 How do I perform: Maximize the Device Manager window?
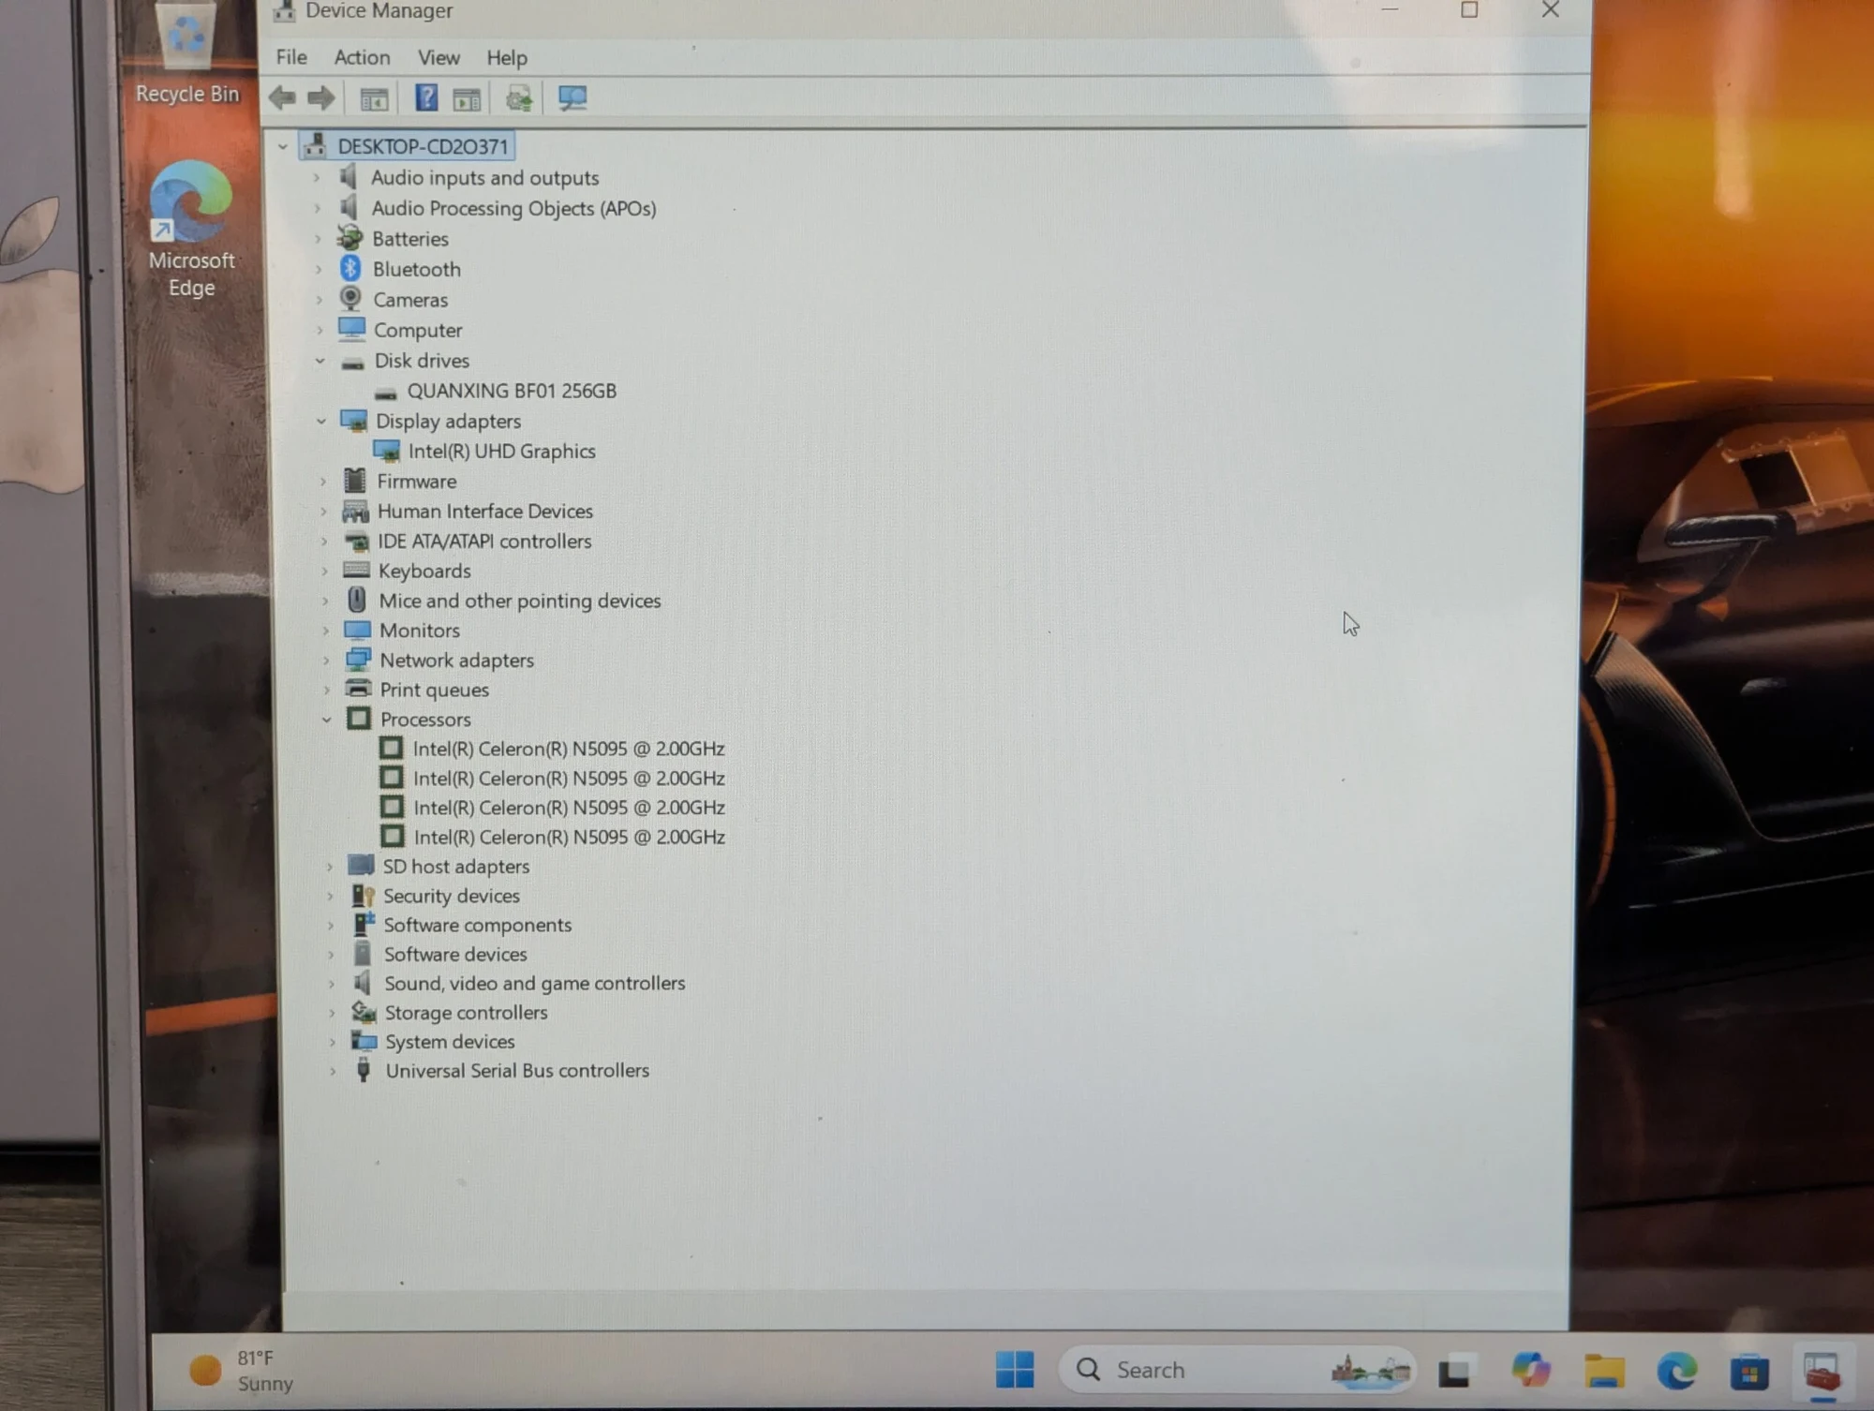pos(1469,10)
